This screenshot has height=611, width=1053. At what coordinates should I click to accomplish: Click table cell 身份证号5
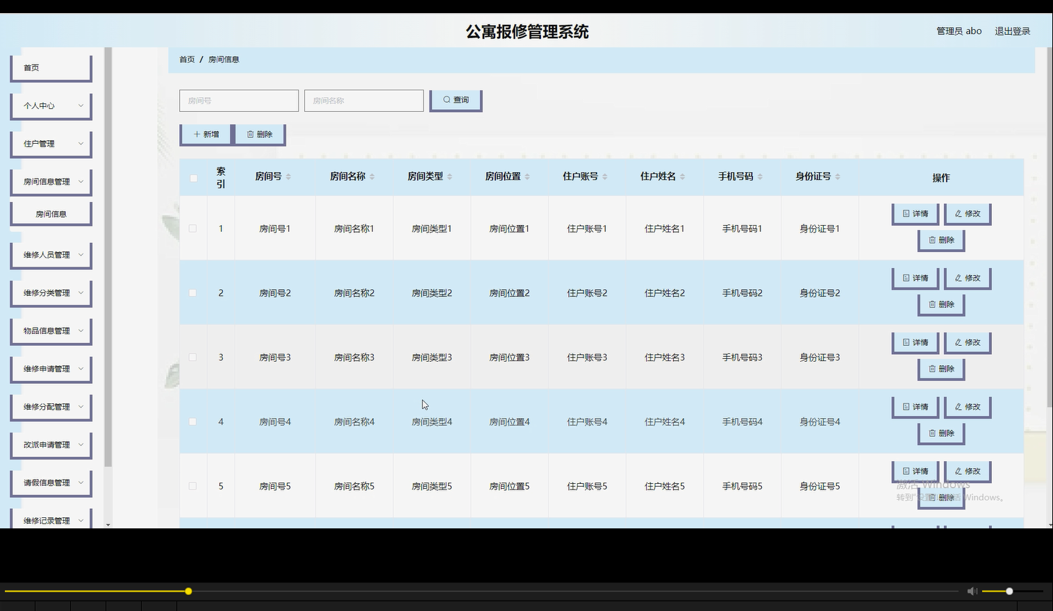pyautogui.click(x=820, y=486)
